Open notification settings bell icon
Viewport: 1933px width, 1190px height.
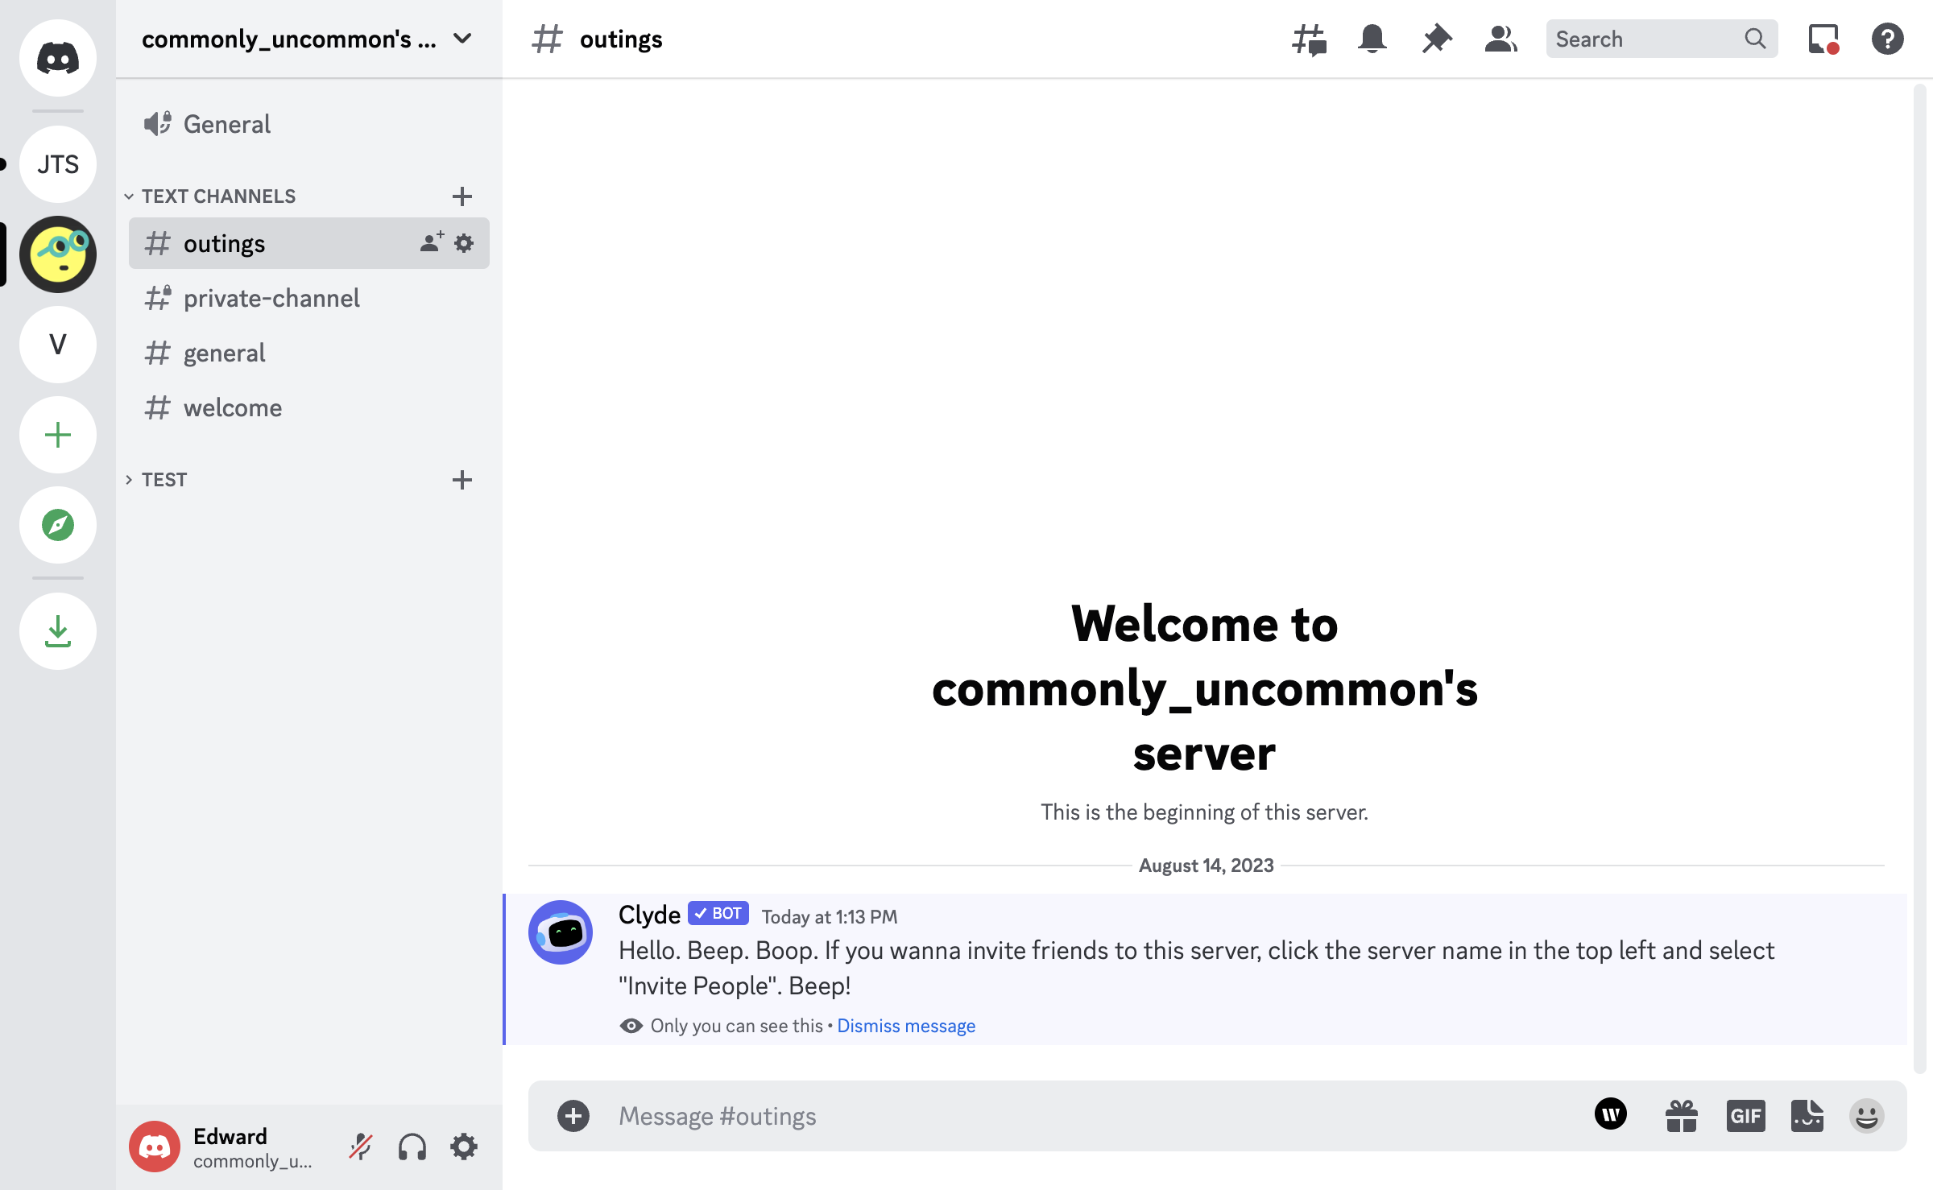(x=1372, y=39)
